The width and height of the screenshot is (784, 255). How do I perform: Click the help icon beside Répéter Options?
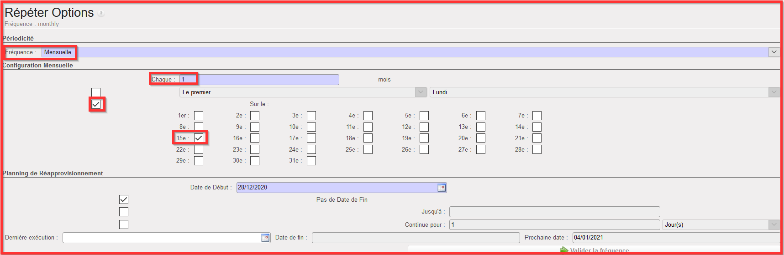[x=101, y=14]
